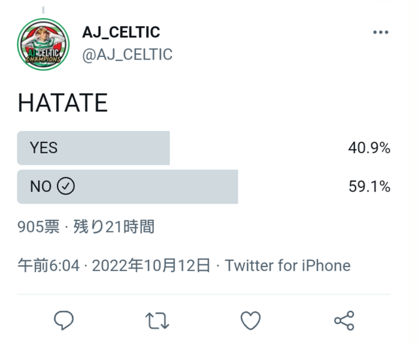Open the 午前6:04 timestamp link
This screenshot has width=419, height=345.
tap(48, 265)
